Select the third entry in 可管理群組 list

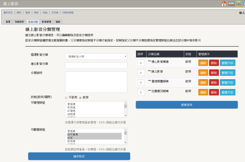pyautogui.click(x=71, y=111)
